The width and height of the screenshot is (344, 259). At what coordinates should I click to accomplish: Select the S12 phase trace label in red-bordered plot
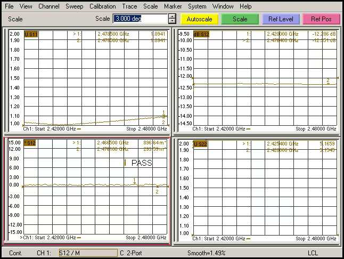(31, 143)
